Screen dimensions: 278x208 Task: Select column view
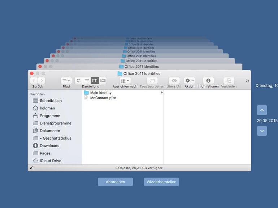tap(95, 81)
